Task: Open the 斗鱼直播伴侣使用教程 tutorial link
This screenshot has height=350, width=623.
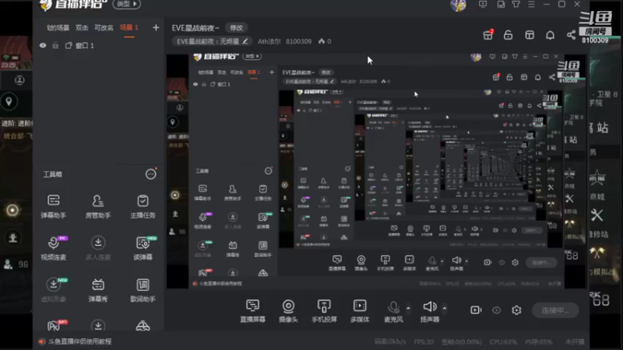Action: [x=79, y=341]
